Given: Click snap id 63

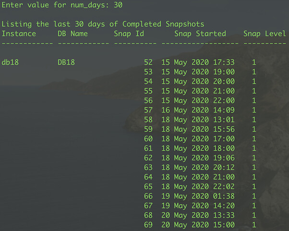Looking at the screenshot, I should point(148,168).
